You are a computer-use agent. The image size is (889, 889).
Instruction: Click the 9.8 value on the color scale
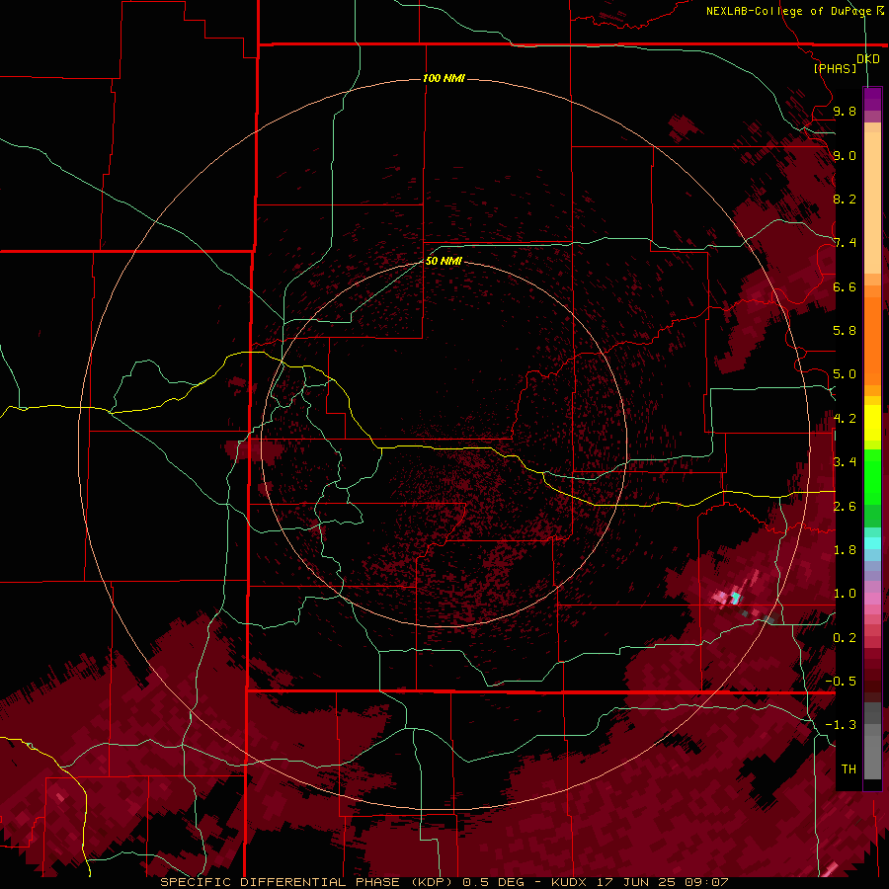(x=845, y=112)
